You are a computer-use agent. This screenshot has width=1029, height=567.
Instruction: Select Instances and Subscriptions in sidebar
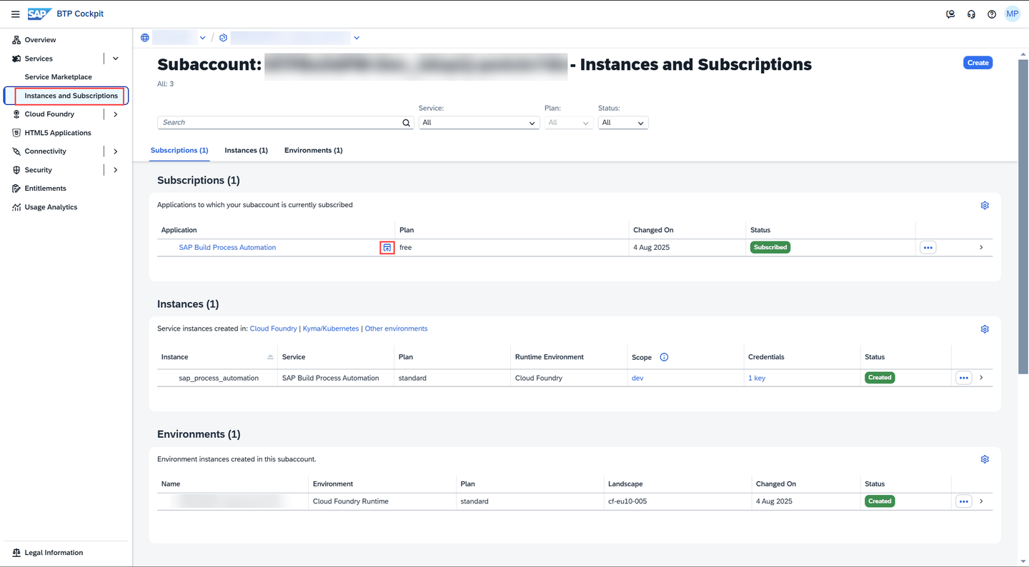66,96
